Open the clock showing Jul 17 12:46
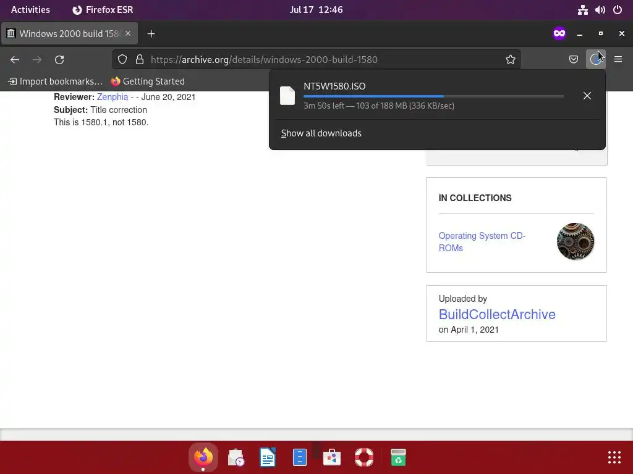Image resolution: width=633 pixels, height=474 pixels. coord(316,10)
